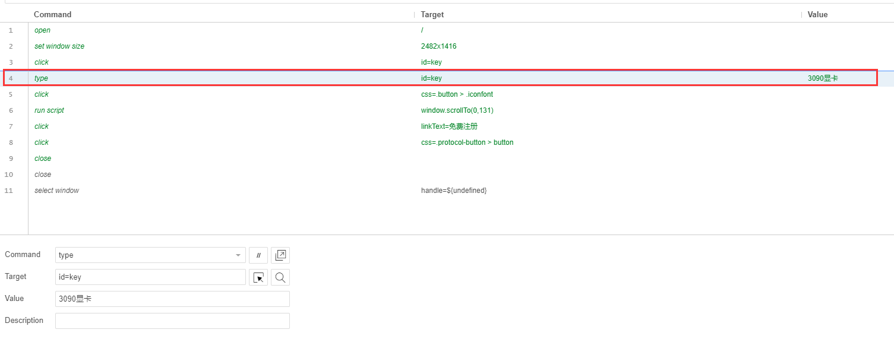Focus the empty Description input field
The width and height of the screenshot is (894, 339).
(x=172, y=321)
